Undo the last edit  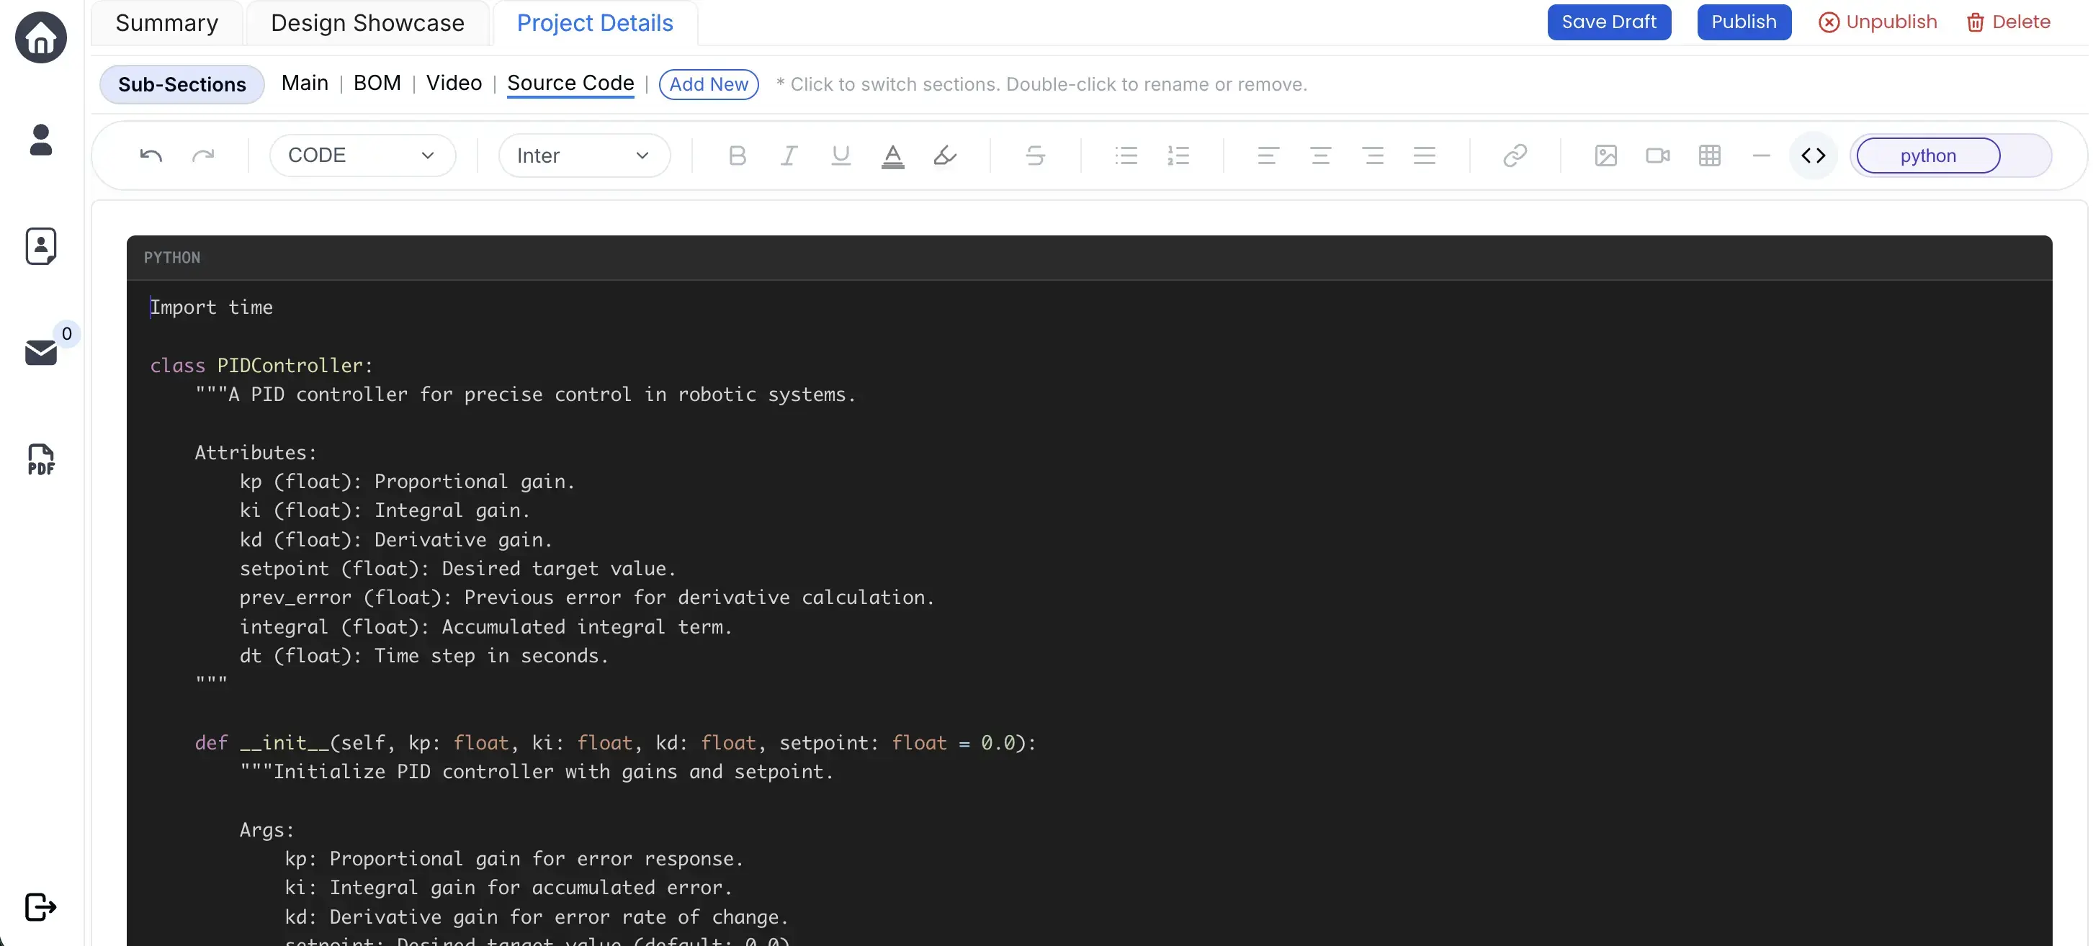click(x=152, y=154)
